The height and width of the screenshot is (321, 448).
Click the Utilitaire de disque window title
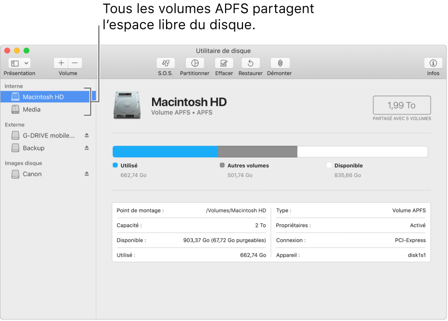click(x=223, y=51)
